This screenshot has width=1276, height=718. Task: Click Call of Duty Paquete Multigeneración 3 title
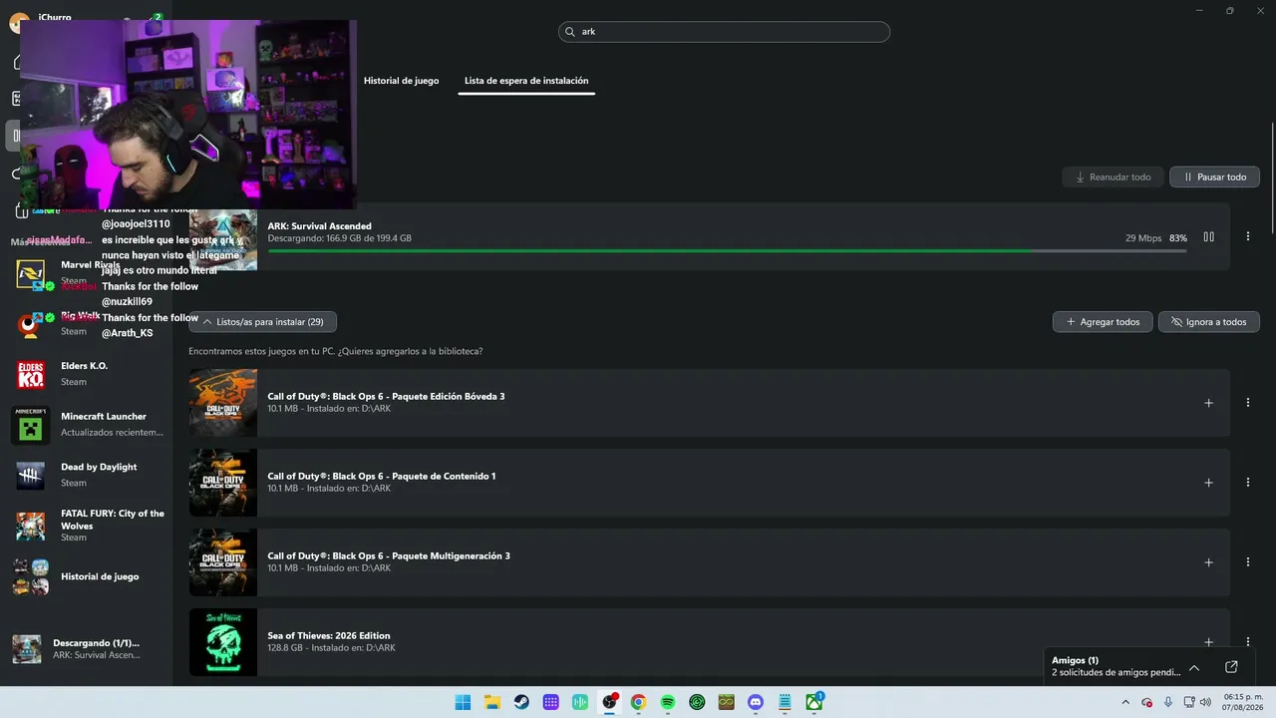[389, 555]
